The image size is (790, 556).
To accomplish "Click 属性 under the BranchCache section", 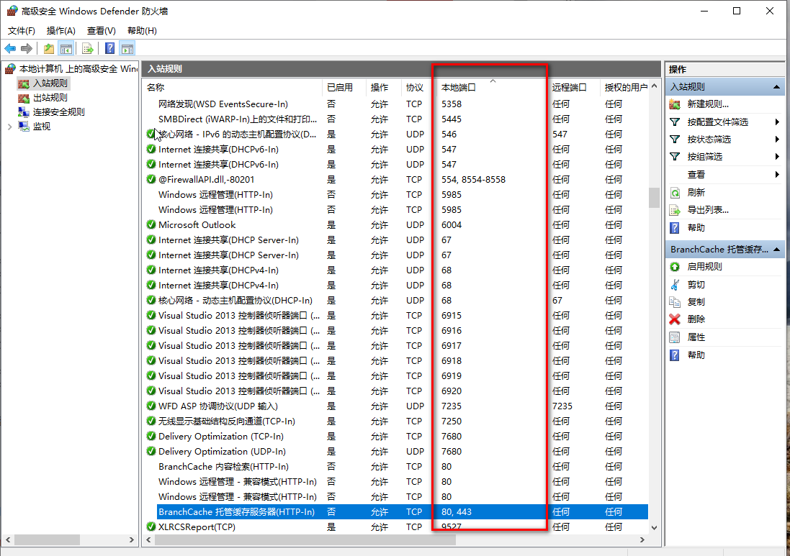I will pos(696,337).
